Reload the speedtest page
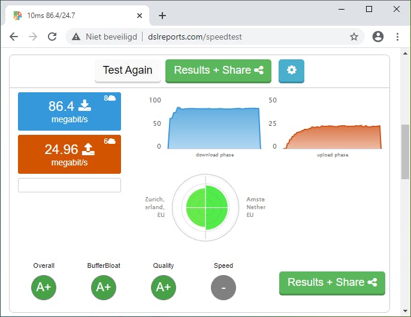The height and width of the screenshot is (317, 411). tap(52, 37)
